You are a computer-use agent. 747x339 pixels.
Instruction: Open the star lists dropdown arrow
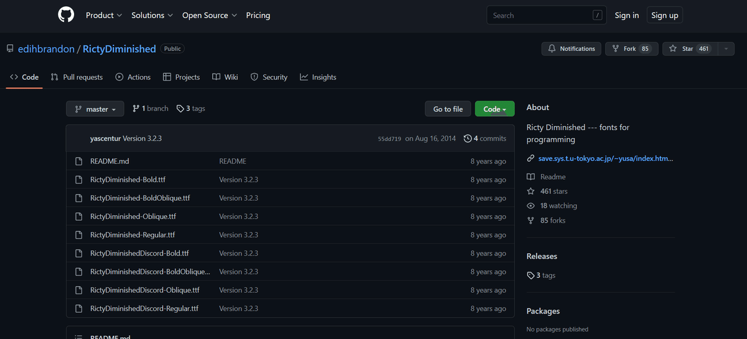tap(726, 49)
